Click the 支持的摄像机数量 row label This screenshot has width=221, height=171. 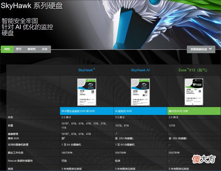pyautogui.click(x=18, y=144)
